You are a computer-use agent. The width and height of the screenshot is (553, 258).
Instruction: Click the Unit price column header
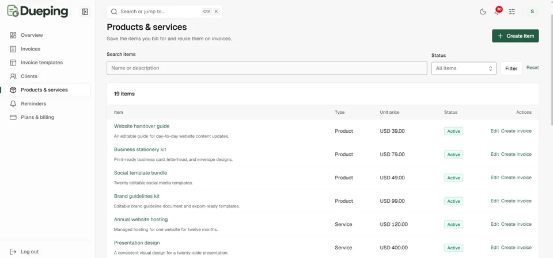tap(390, 112)
